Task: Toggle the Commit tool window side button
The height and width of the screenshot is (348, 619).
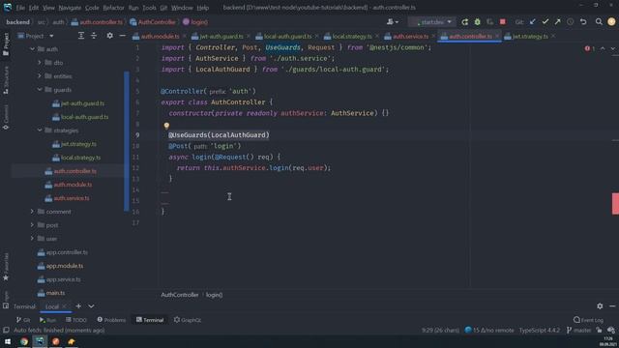Action: (6, 117)
